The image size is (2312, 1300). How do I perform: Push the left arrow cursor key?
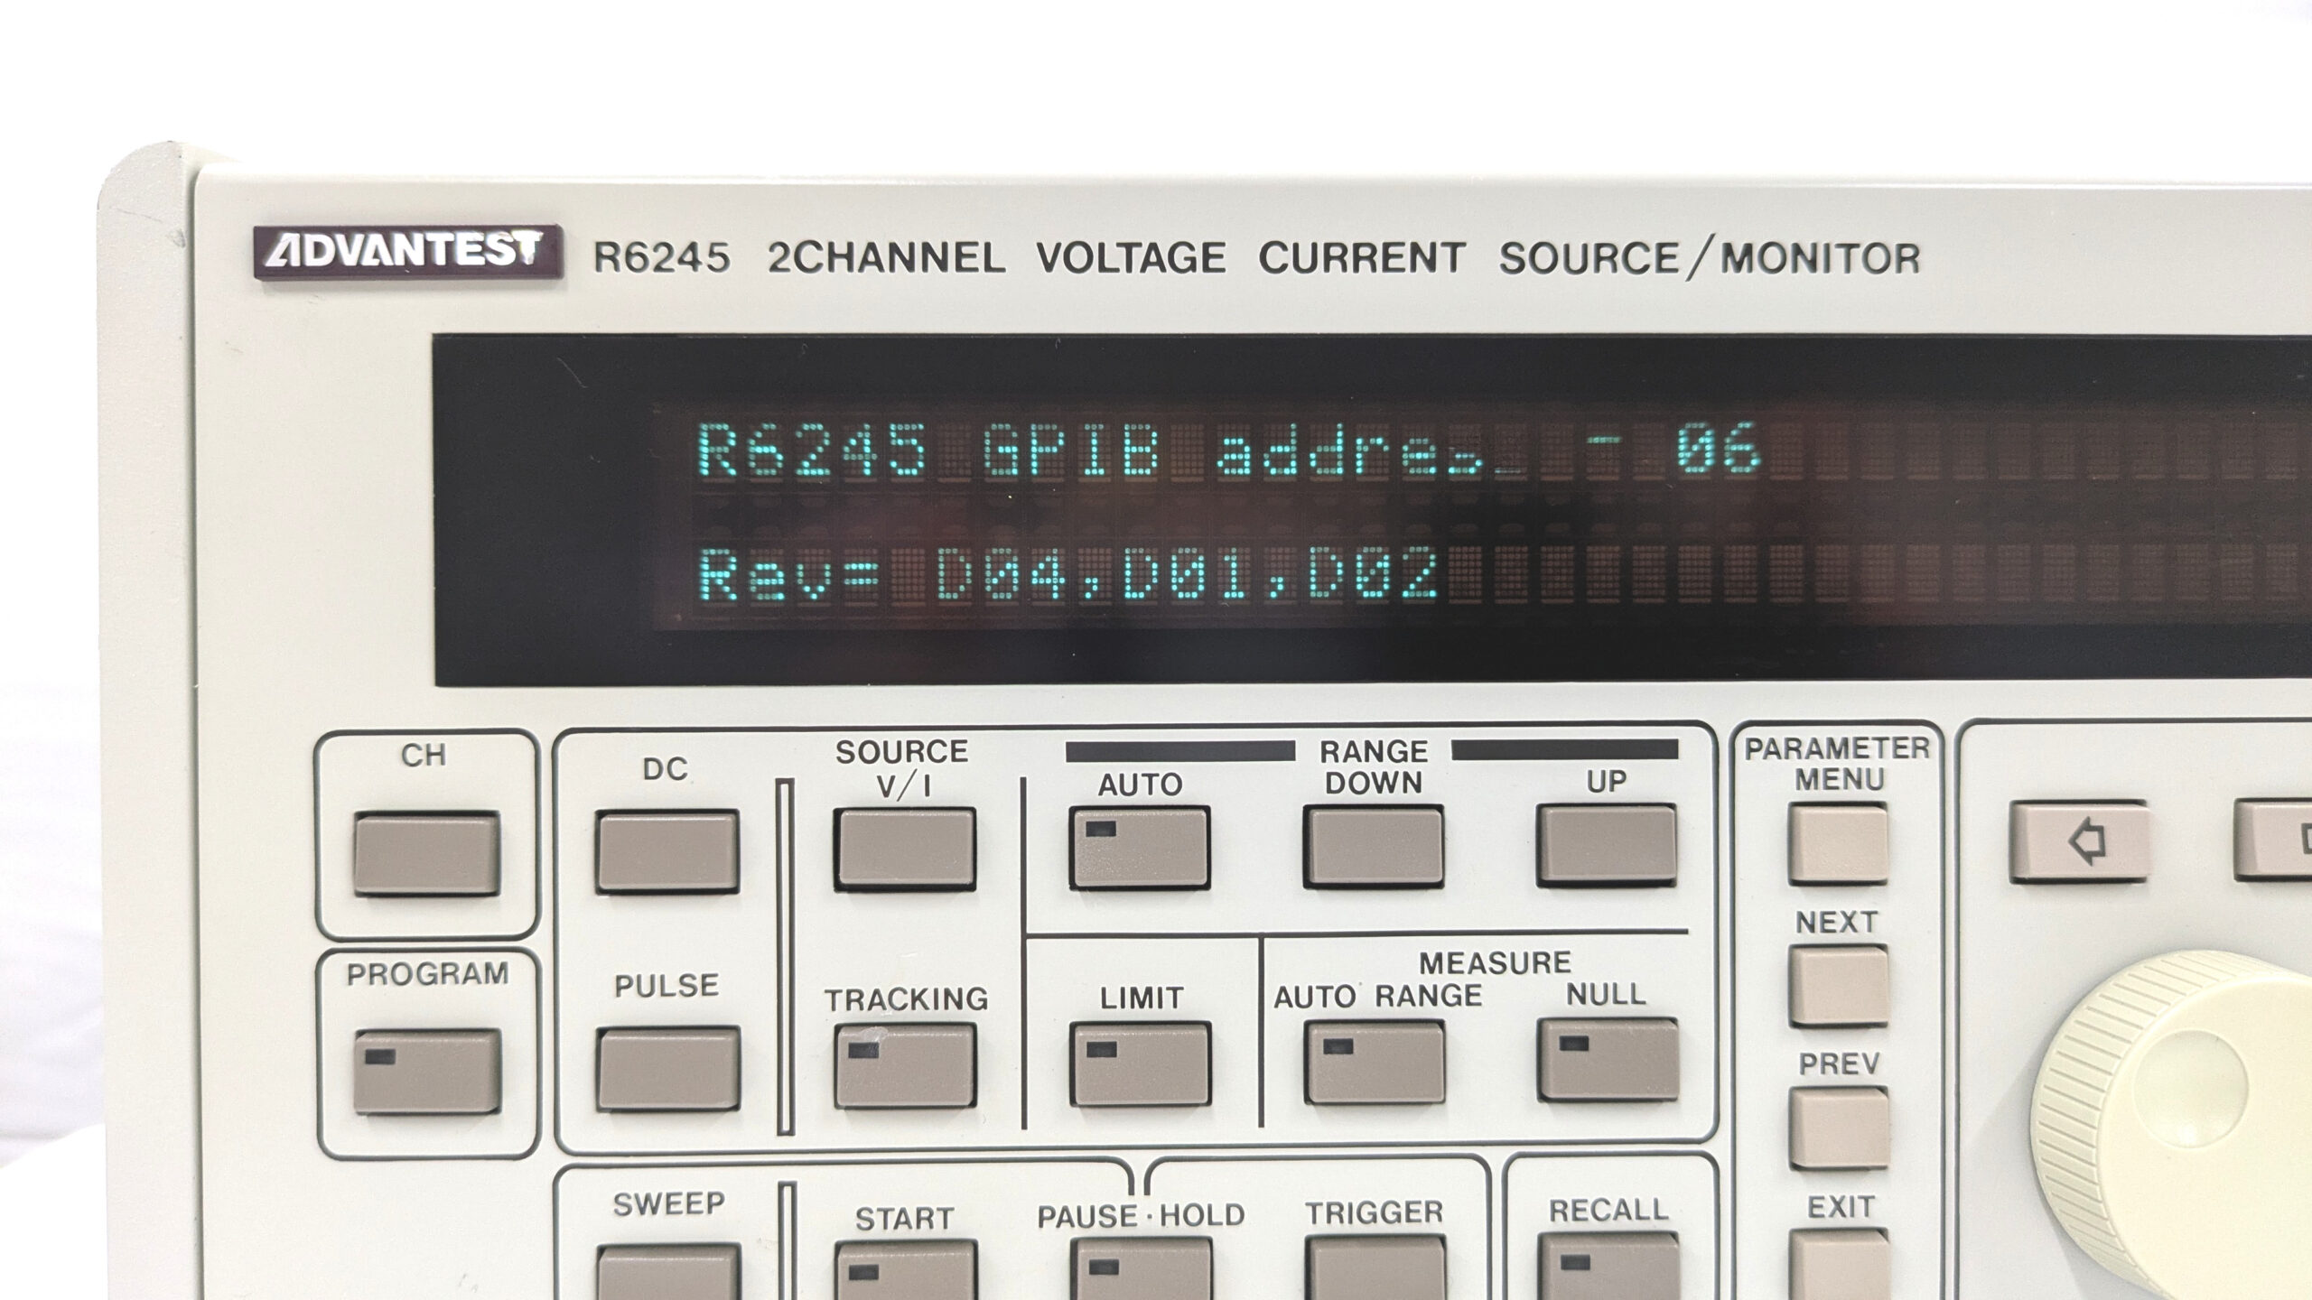[x=2079, y=841]
